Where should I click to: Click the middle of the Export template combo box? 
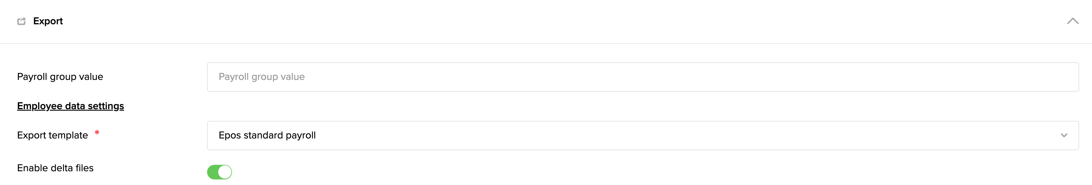click(642, 136)
